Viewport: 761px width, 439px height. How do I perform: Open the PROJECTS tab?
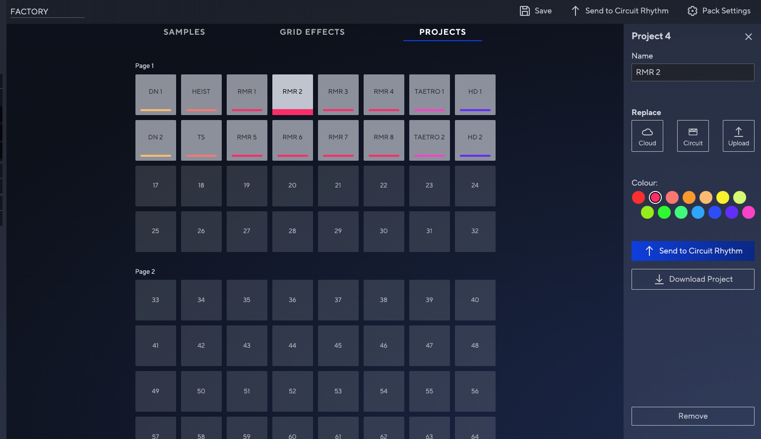pos(442,32)
